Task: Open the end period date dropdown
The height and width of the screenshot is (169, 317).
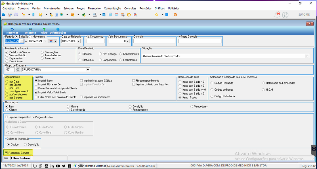Action: coord(45,41)
